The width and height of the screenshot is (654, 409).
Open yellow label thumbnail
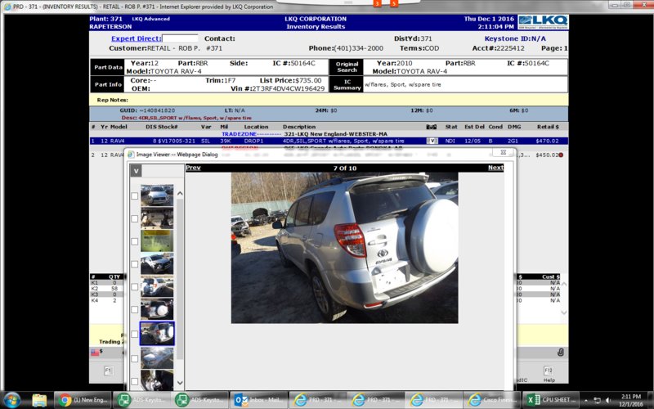[157, 240]
